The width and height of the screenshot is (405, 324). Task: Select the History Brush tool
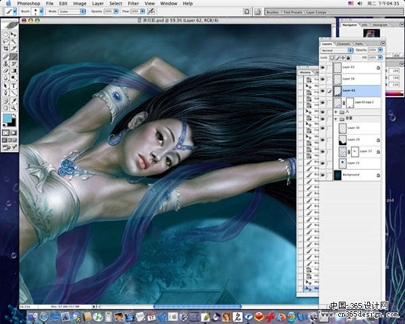pyautogui.click(x=13, y=63)
